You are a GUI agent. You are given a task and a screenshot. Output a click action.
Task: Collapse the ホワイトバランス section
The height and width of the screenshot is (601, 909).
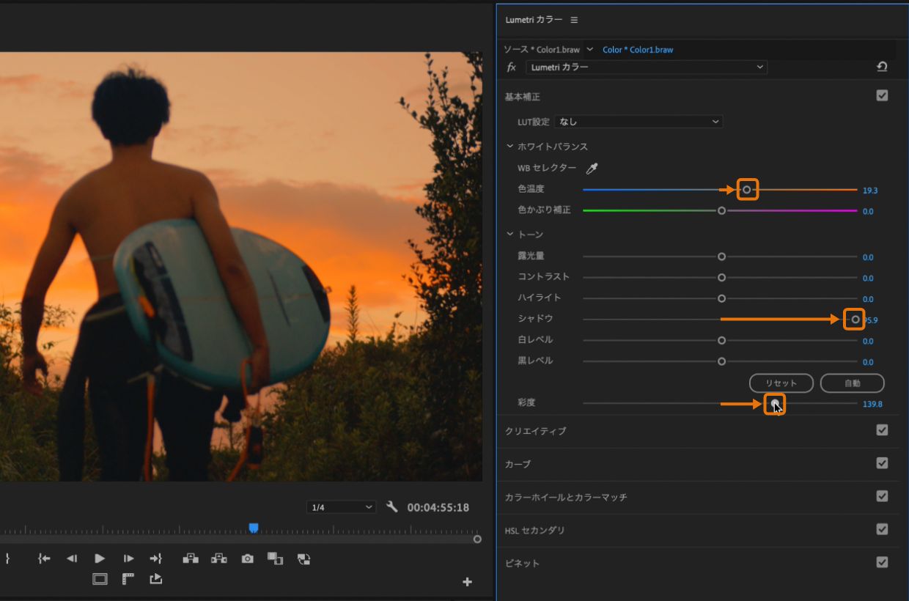(x=510, y=147)
